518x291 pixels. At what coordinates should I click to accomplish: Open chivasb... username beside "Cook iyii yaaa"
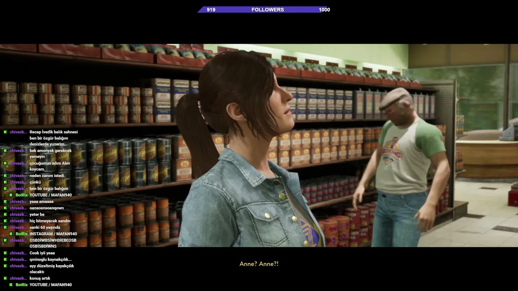click(x=18, y=253)
